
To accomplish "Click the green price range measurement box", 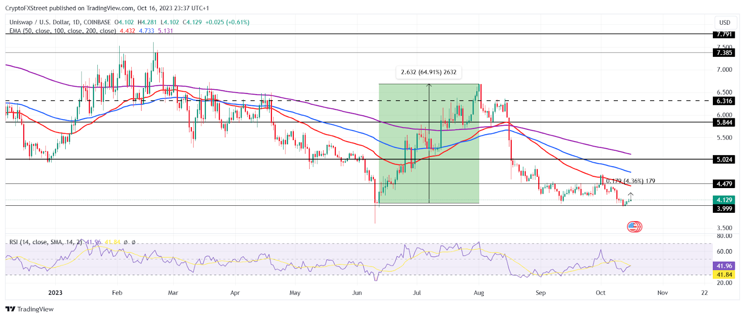I will click(429, 143).
